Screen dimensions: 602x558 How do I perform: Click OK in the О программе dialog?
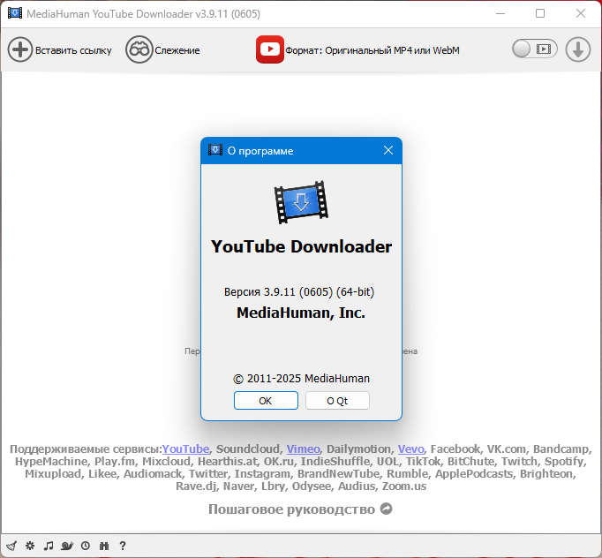tap(266, 401)
